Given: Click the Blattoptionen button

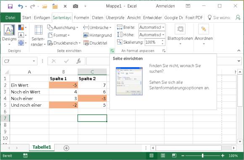Looking at the screenshot, I should pos(180,34).
